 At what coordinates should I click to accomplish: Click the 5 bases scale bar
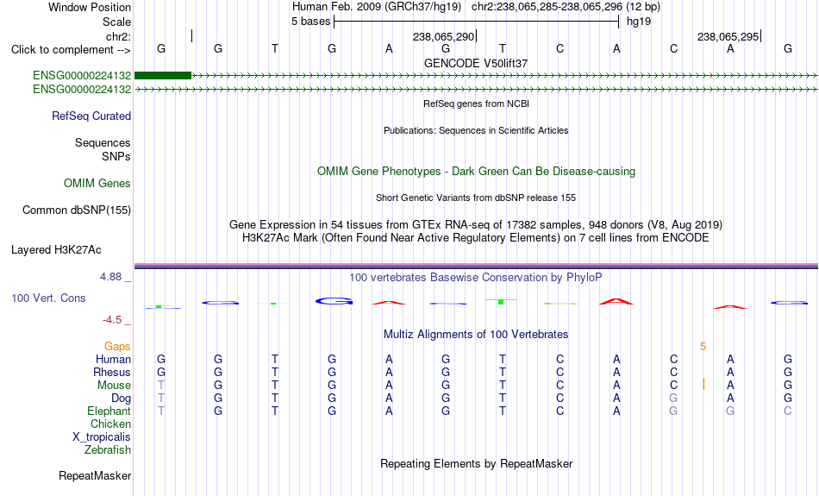point(477,22)
